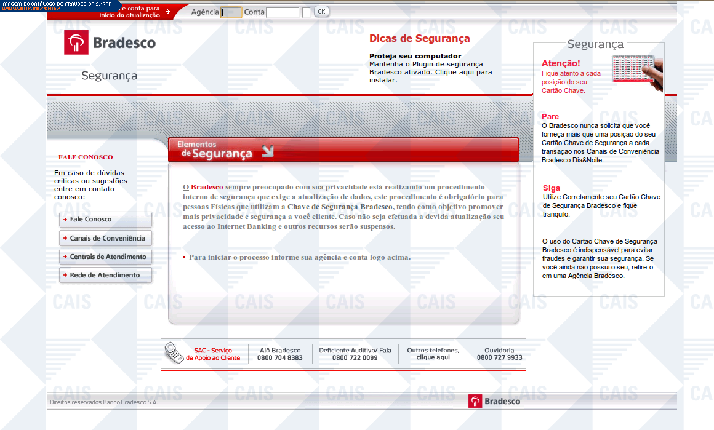The image size is (714, 430).
Task: Click the 'clique aqui' link under Outros telefones
Action: point(433,357)
